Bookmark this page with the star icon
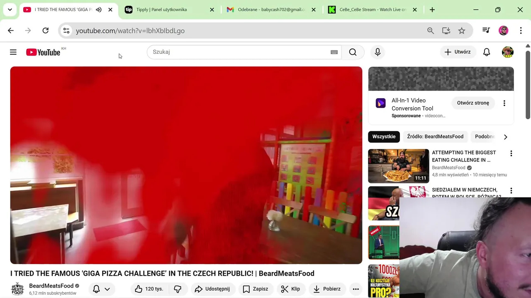531x298 pixels. (x=462, y=31)
